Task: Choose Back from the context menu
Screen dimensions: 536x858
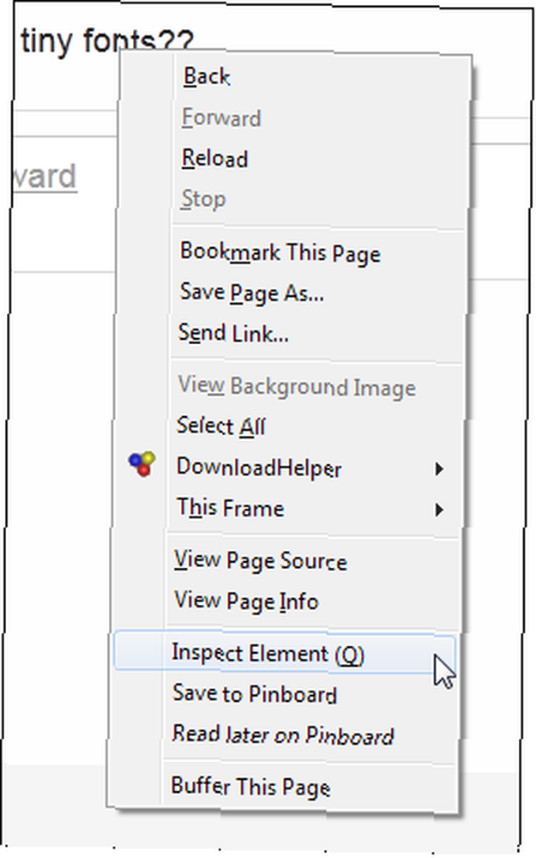Action: [206, 76]
